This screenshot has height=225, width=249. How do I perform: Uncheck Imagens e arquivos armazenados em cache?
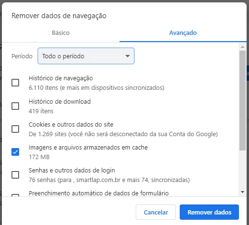[15, 152]
